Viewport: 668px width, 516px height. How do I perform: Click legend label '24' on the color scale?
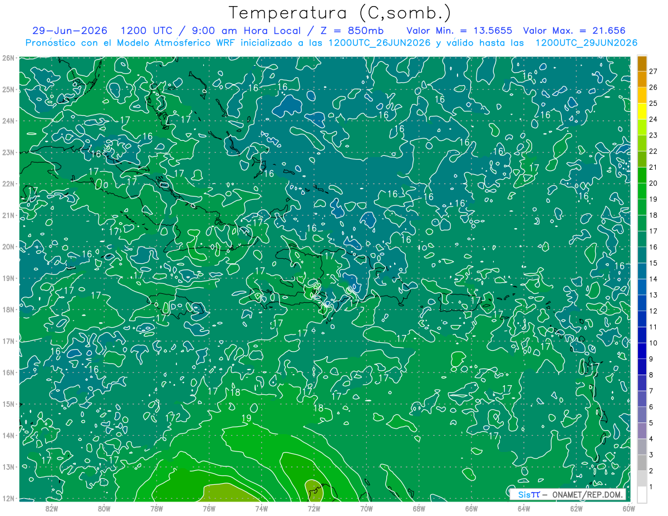[x=654, y=119]
